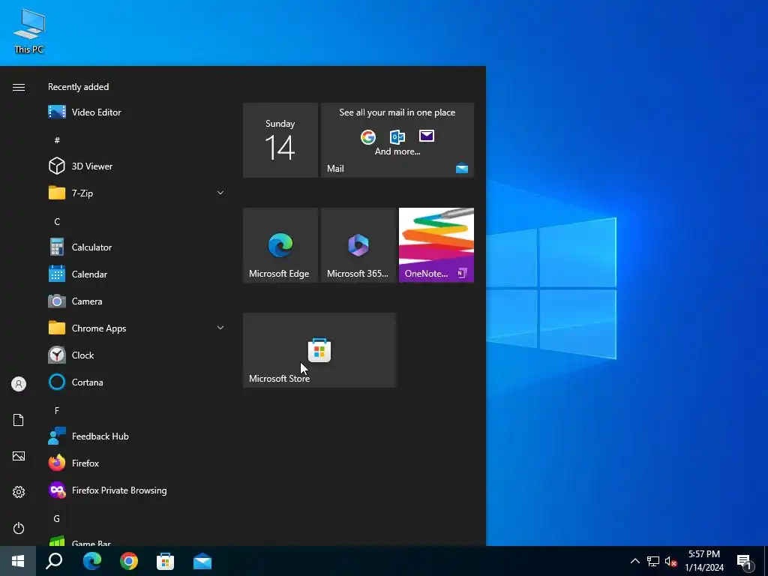Click the # section header

57,140
